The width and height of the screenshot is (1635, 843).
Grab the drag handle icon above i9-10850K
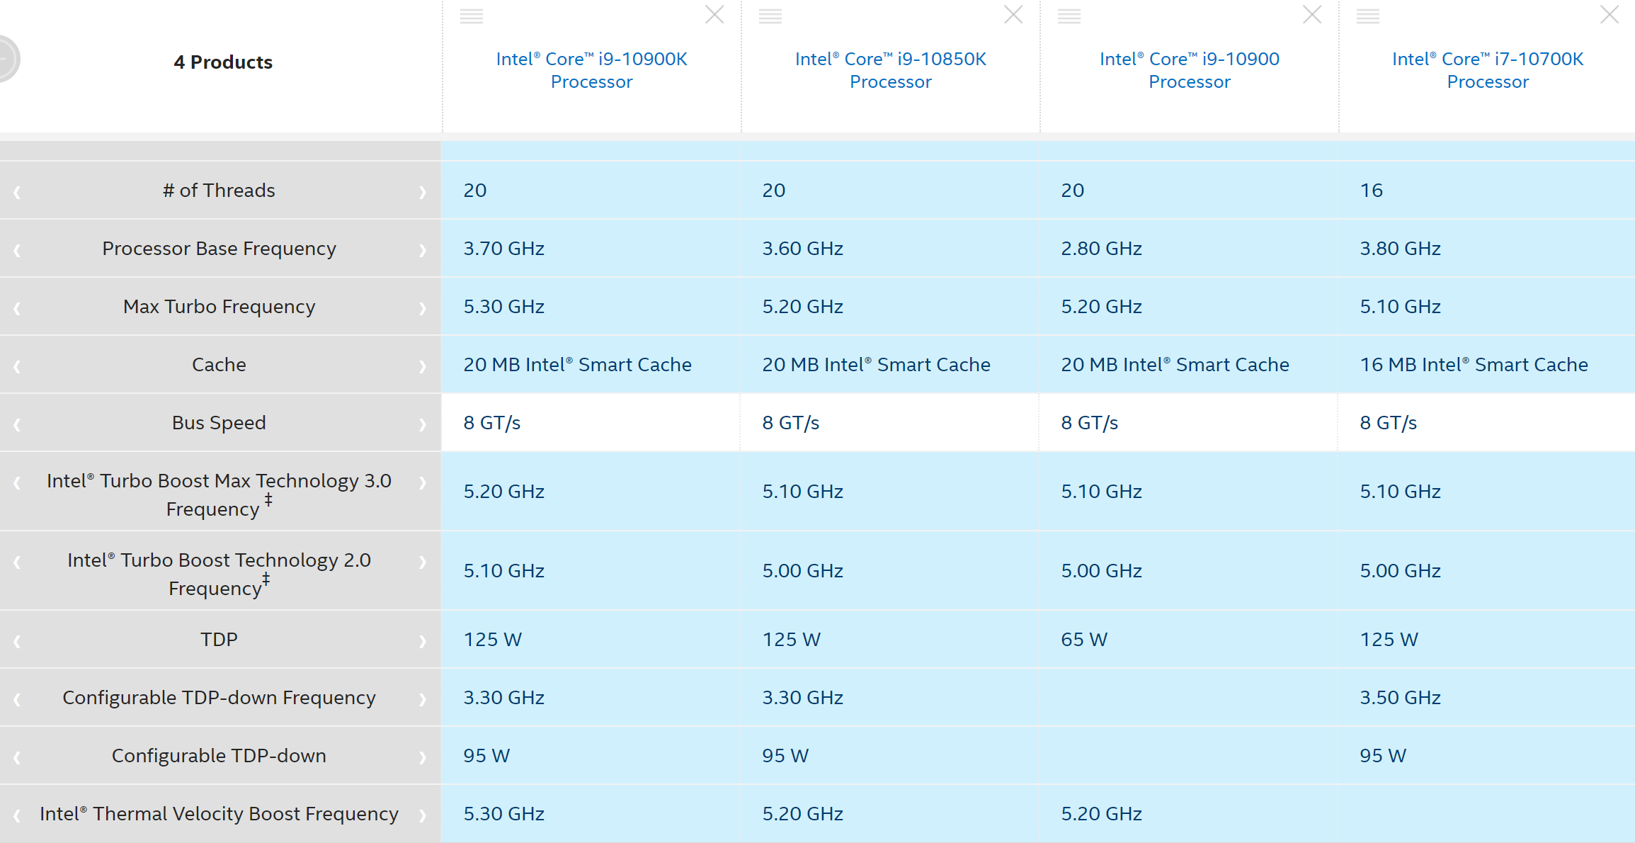[x=770, y=16]
